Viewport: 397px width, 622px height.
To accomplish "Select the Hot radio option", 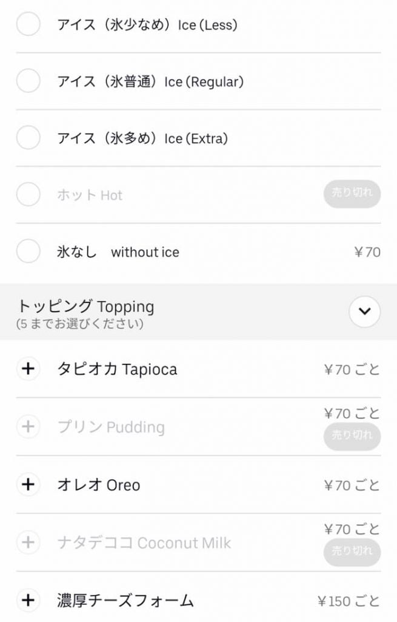I will tap(28, 195).
